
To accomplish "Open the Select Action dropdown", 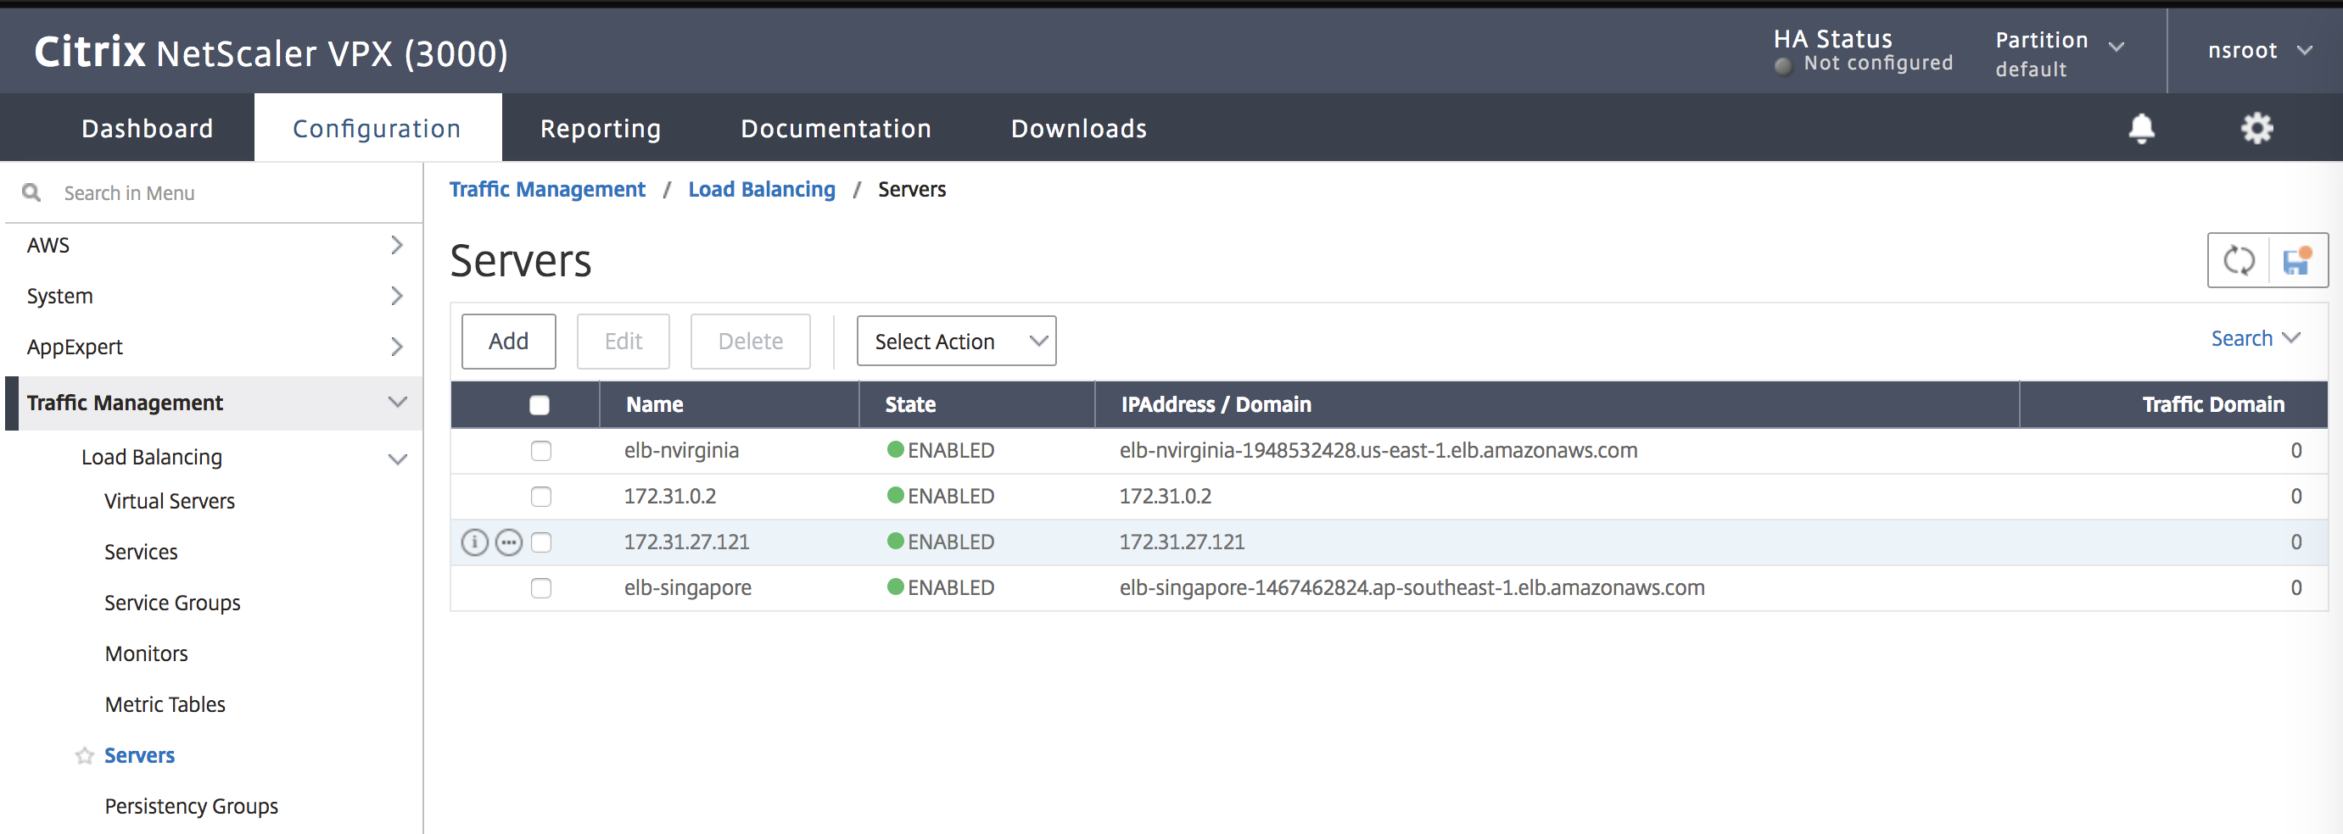I will (956, 342).
